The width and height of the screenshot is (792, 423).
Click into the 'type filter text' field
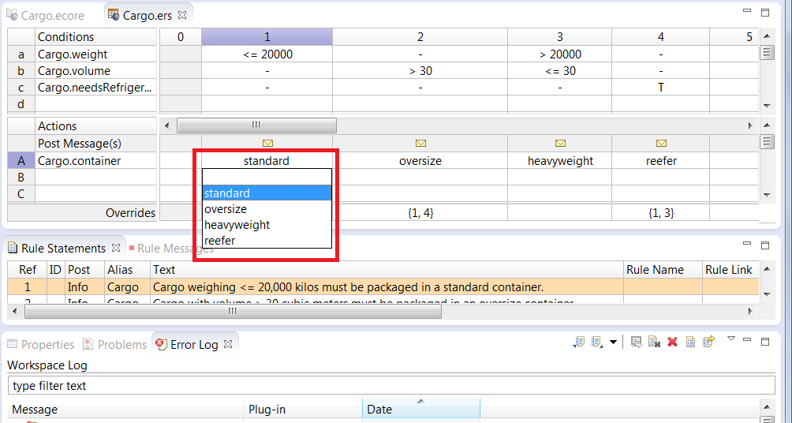(391, 386)
